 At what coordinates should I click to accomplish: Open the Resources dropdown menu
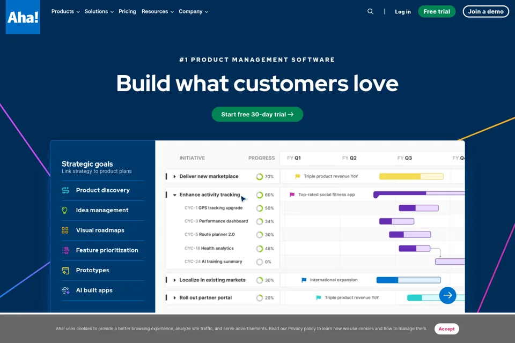(158, 11)
